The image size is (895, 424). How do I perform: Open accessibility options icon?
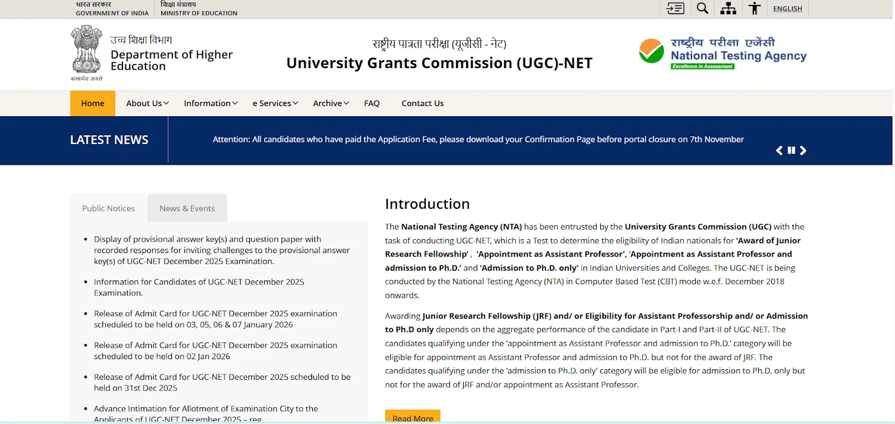point(755,8)
